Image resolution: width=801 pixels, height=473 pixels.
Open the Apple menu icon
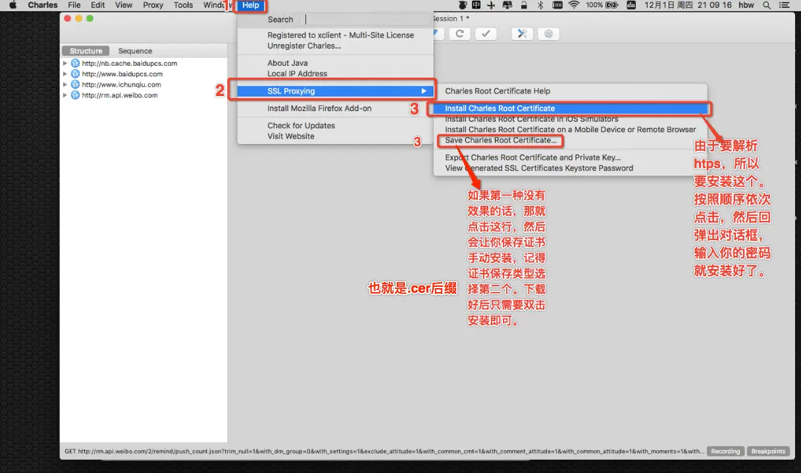tap(13, 5)
